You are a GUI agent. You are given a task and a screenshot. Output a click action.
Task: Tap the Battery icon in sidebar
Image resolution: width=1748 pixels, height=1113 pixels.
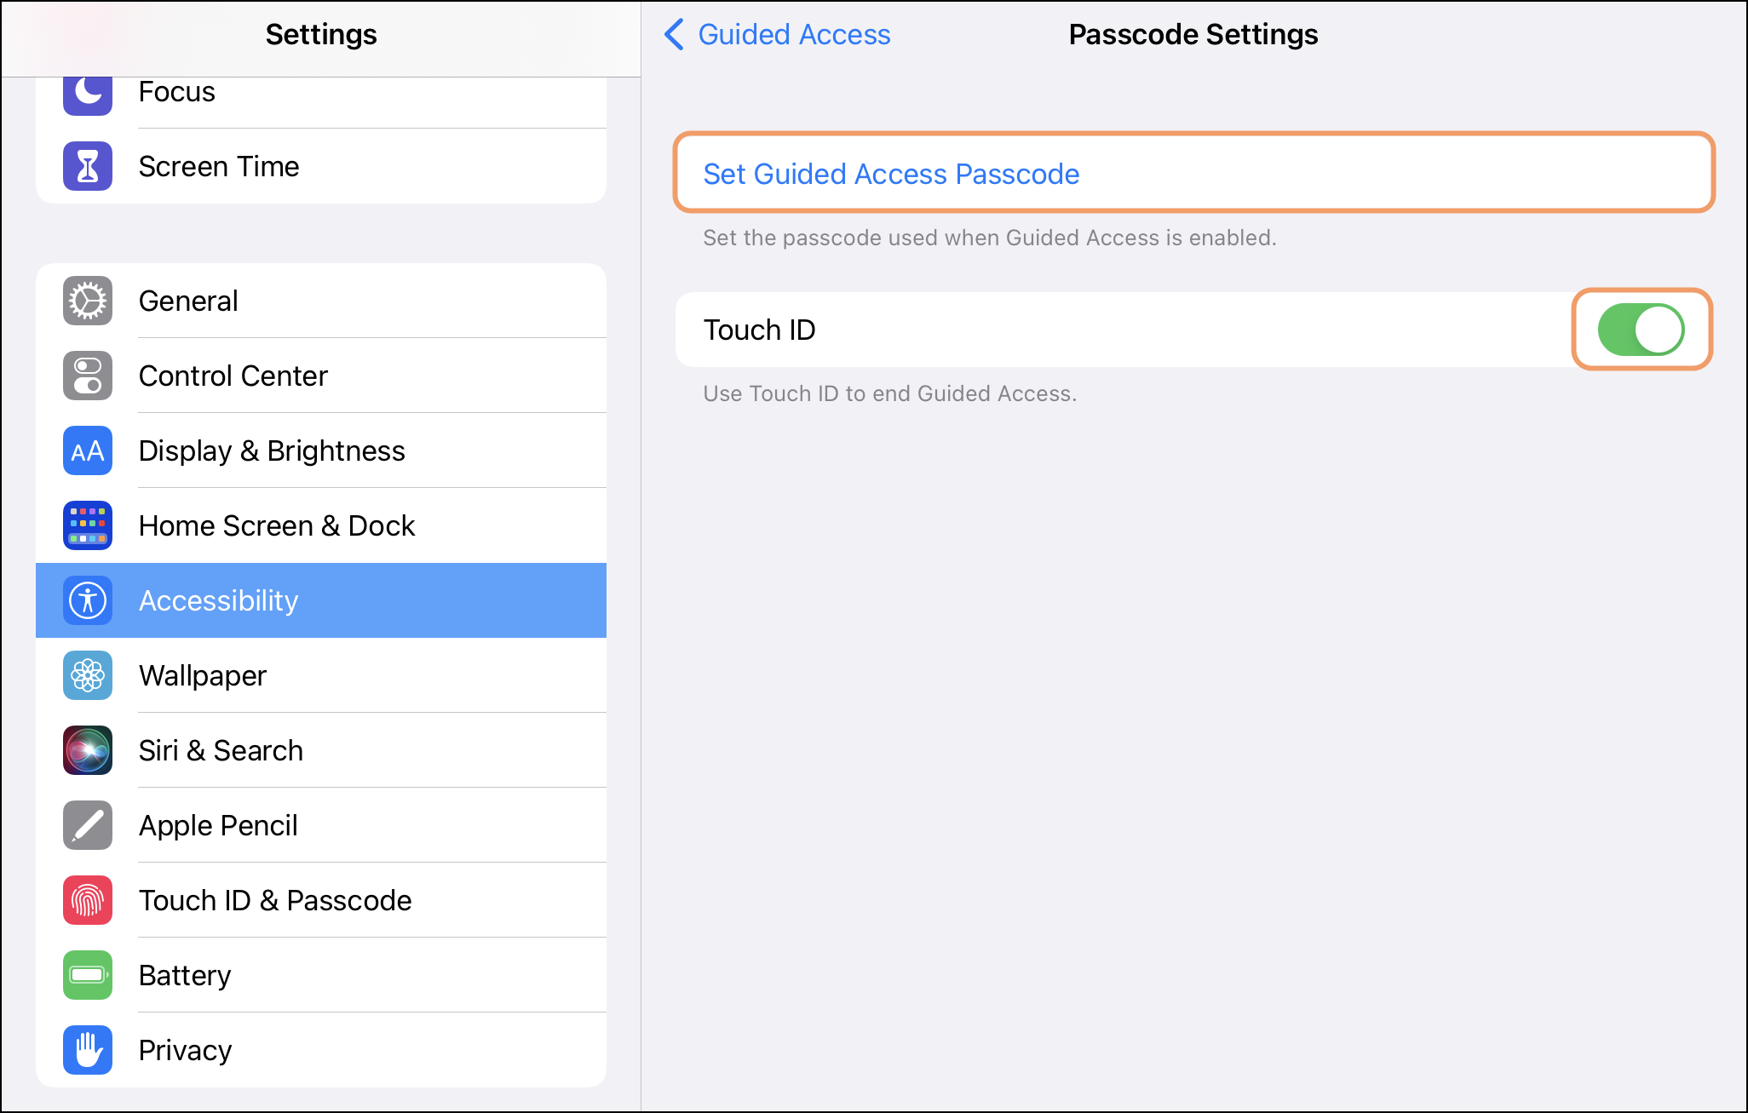point(88,975)
